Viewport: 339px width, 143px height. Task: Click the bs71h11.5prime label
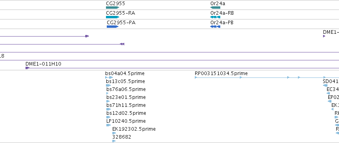click(126, 105)
